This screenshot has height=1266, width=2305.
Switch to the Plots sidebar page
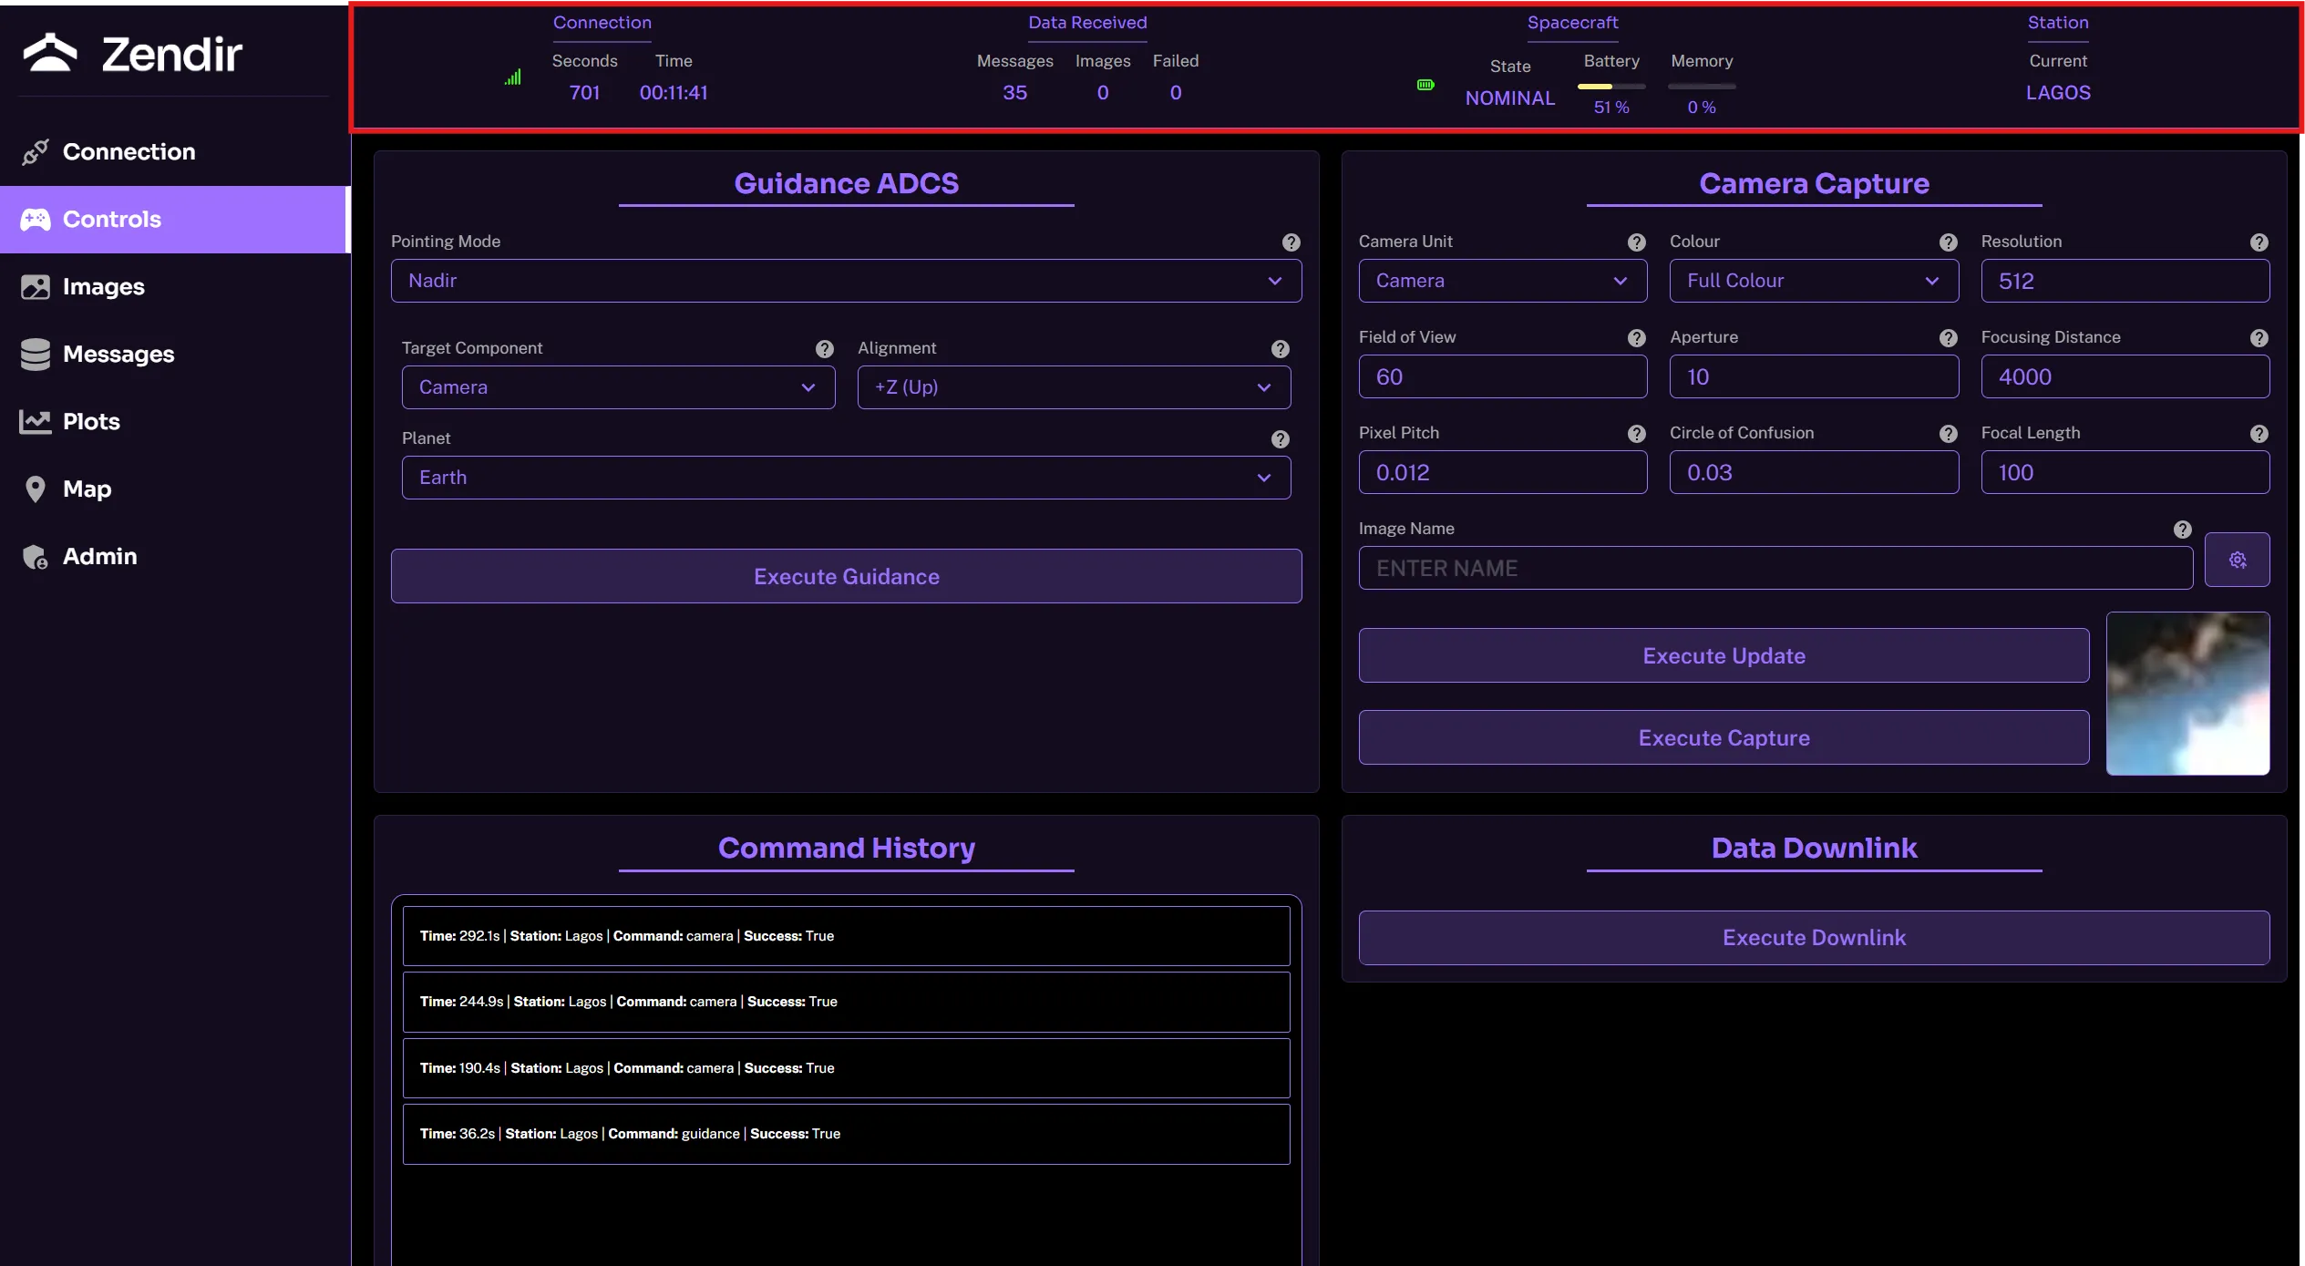tap(91, 422)
